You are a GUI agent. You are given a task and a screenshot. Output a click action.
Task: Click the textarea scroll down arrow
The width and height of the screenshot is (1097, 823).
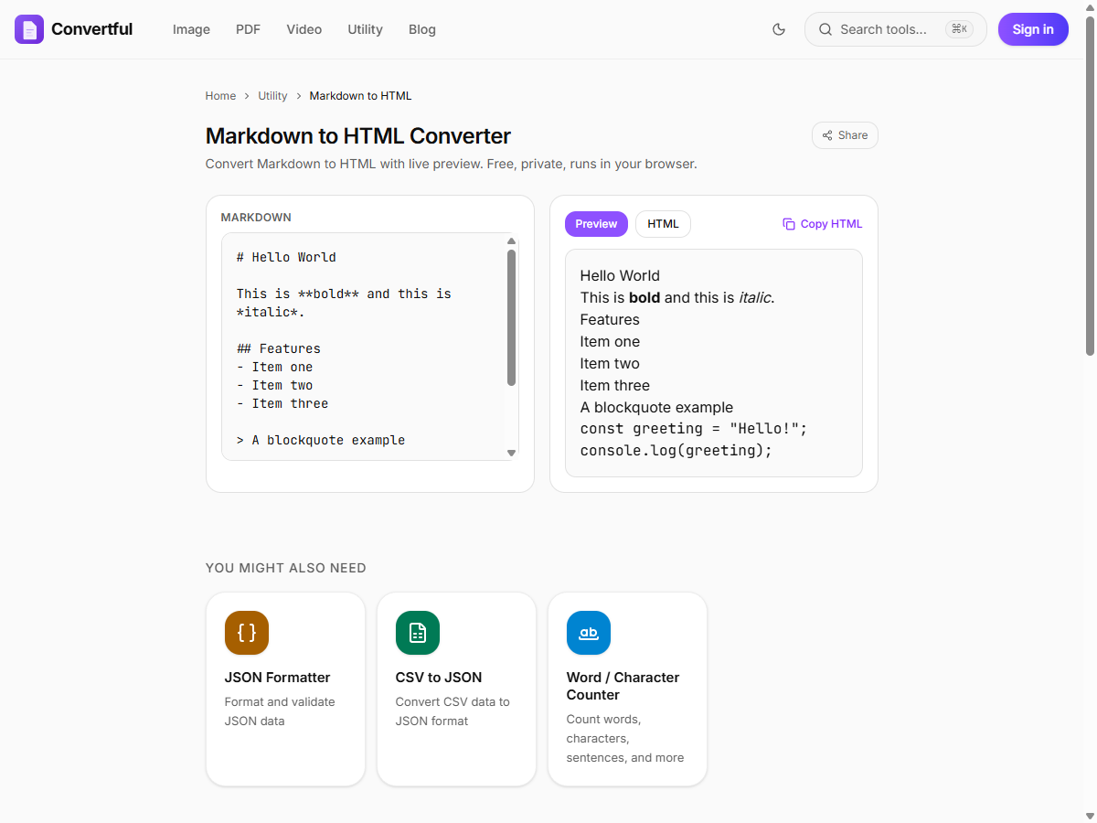[x=511, y=453]
